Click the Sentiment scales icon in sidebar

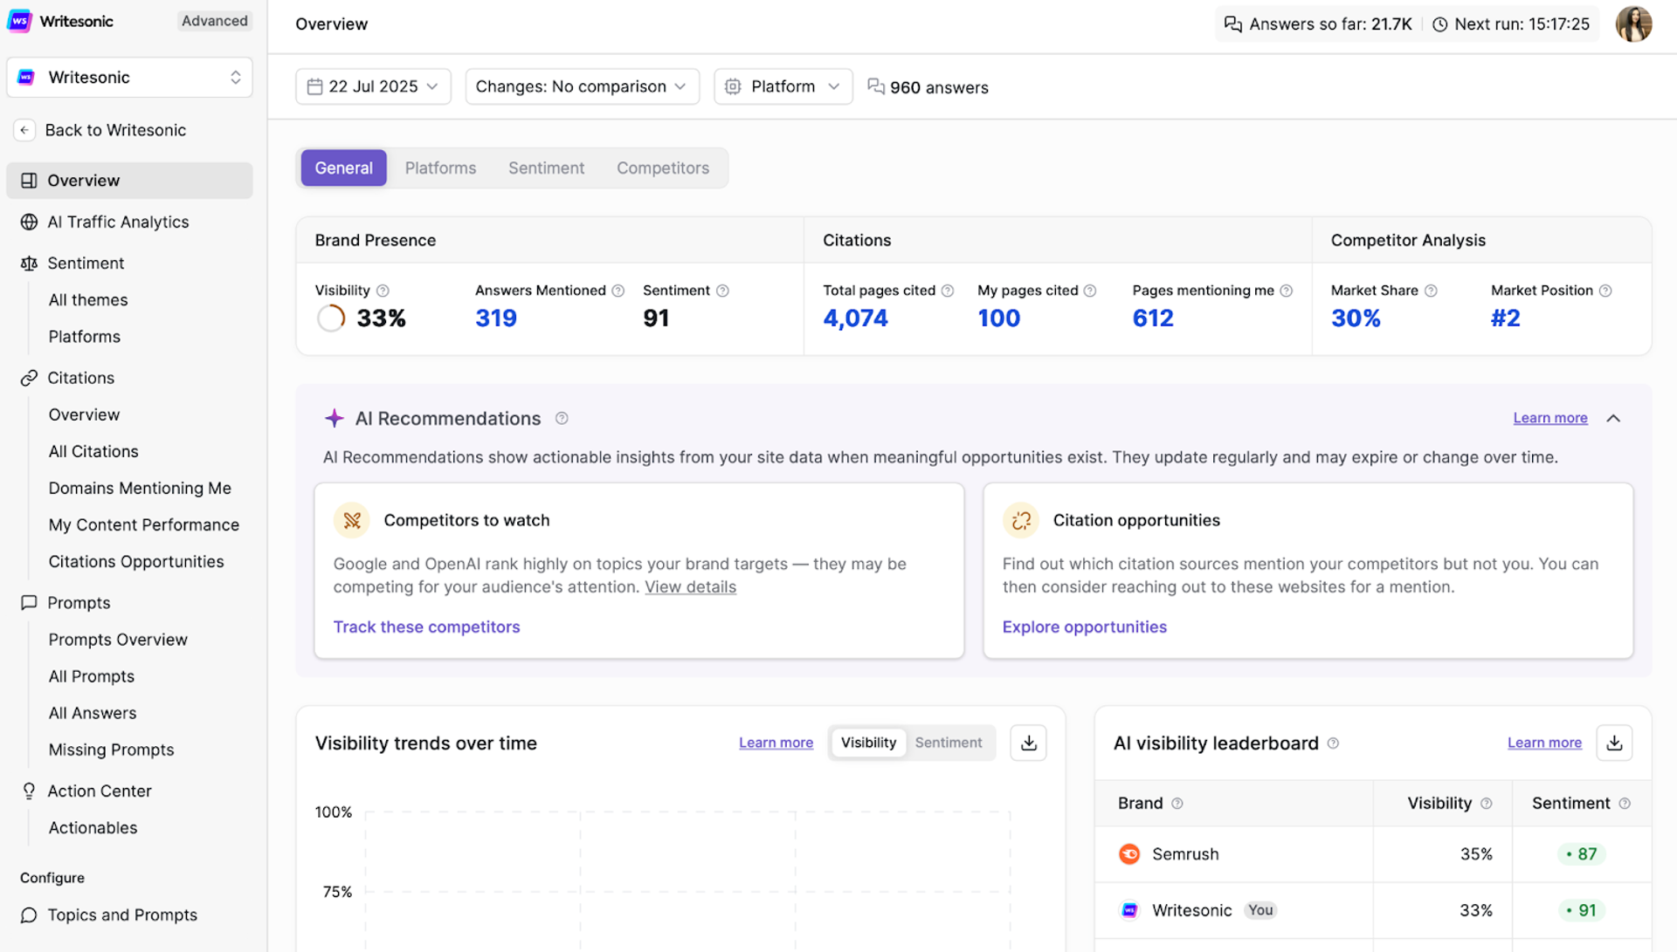29,263
